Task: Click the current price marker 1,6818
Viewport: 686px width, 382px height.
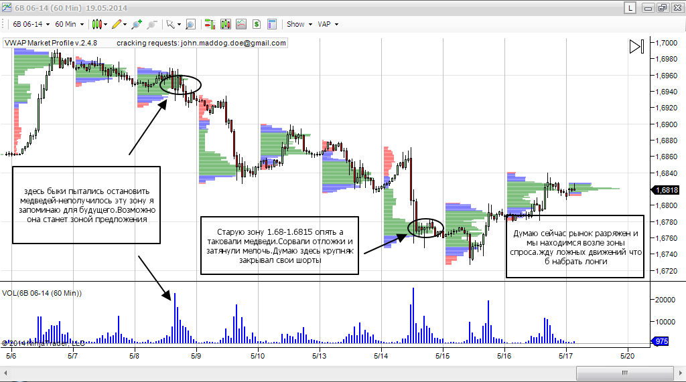Action: [x=666, y=190]
